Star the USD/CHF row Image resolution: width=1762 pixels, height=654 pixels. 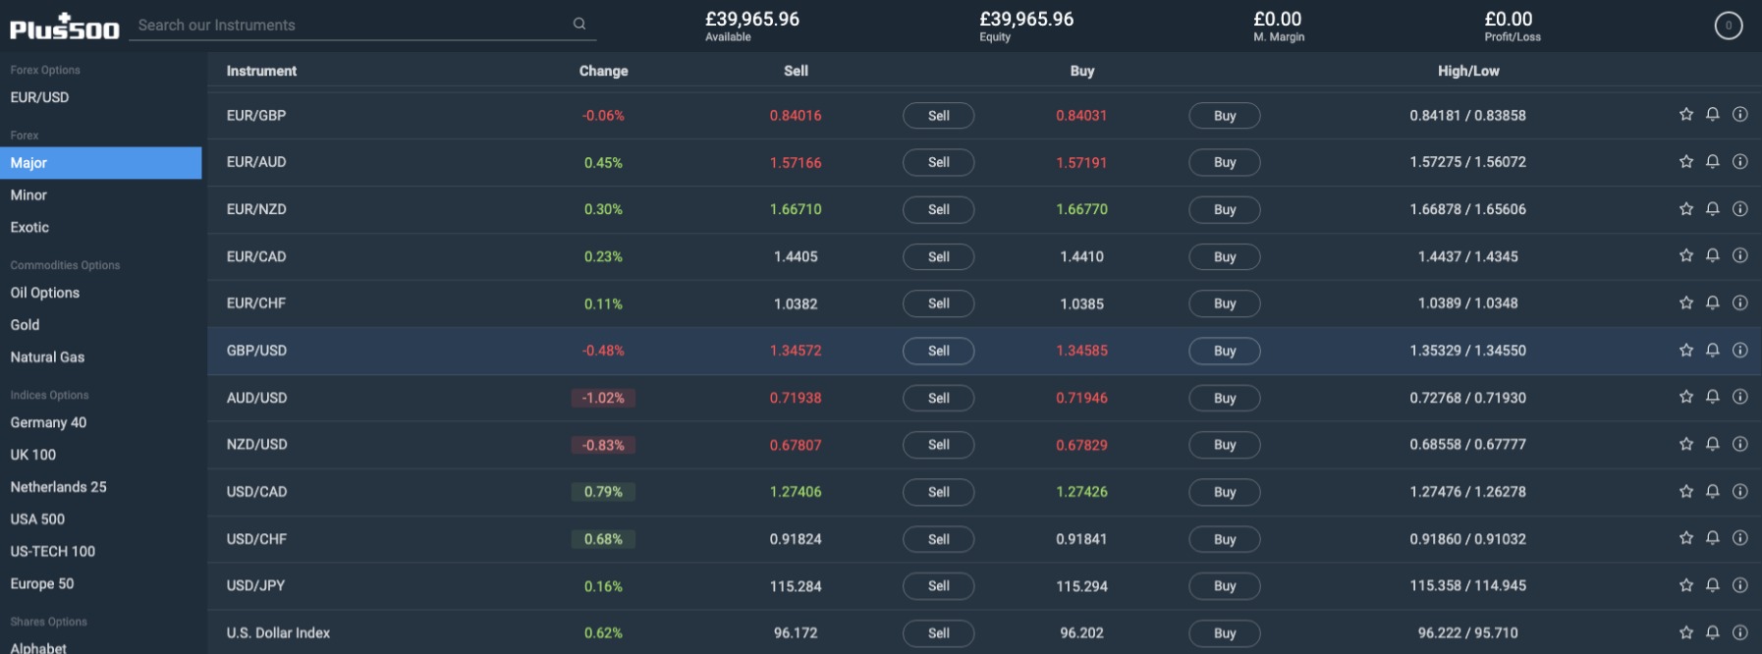coord(1686,538)
